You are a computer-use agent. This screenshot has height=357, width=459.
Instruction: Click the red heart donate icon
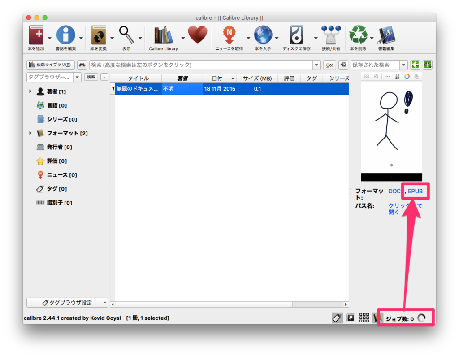tap(198, 35)
